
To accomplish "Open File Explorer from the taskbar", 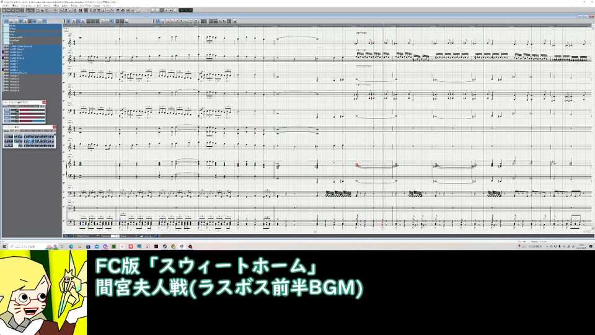I will (80, 246).
